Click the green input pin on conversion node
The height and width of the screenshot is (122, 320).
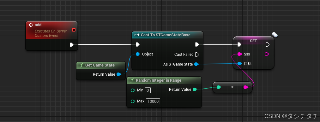tap(219, 87)
